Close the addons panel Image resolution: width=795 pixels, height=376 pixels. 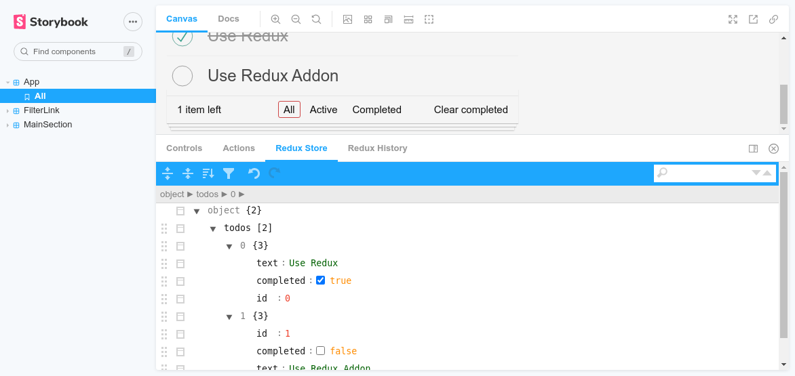[x=774, y=148]
